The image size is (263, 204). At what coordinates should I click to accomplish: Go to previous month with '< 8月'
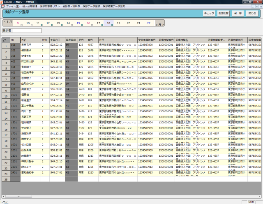[x=7, y=21]
